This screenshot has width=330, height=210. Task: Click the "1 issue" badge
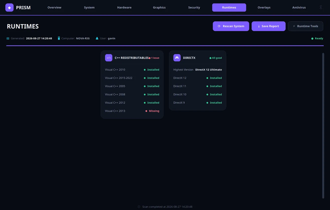pos(154,58)
